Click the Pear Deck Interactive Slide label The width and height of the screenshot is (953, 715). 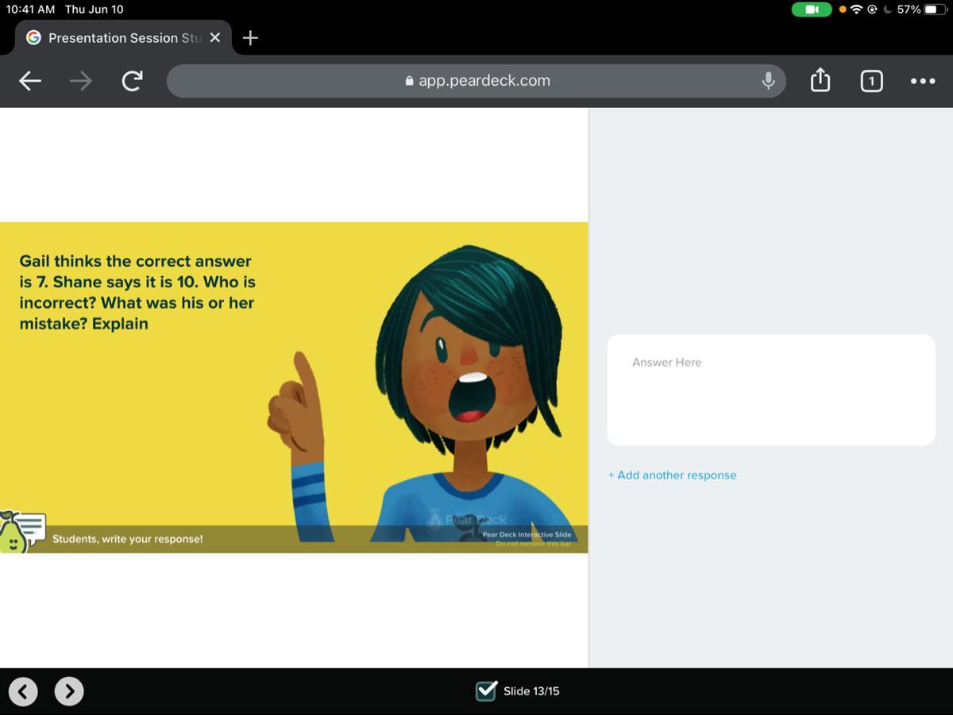click(527, 535)
